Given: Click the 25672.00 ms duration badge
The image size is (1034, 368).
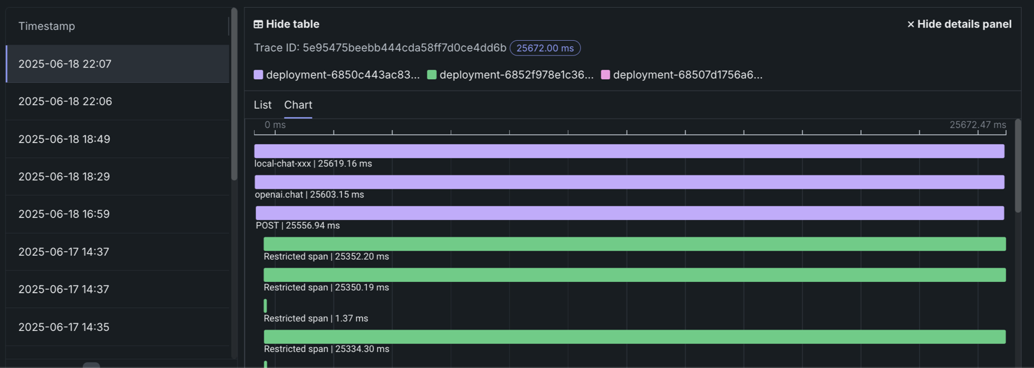Looking at the screenshot, I should tap(544, 48).
